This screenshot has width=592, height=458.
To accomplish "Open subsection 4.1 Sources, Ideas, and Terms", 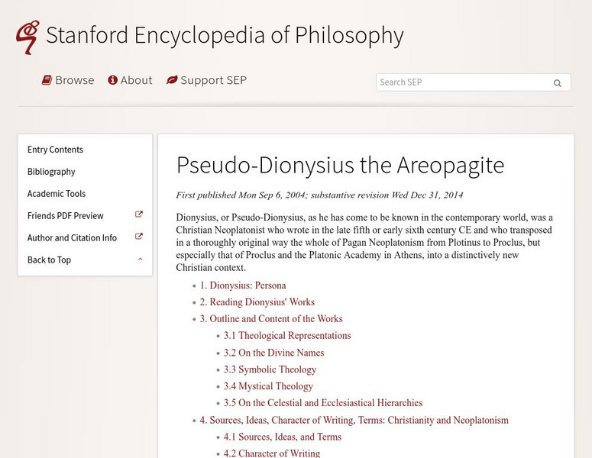I will pyautogui.click(x=283, y=437).
